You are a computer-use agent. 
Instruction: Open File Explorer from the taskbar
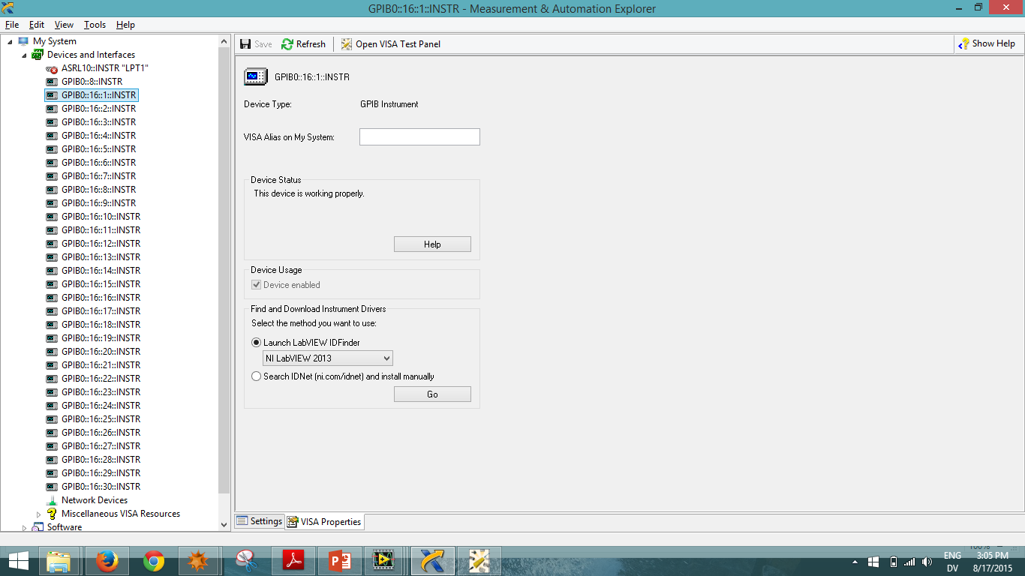point(59,561)
